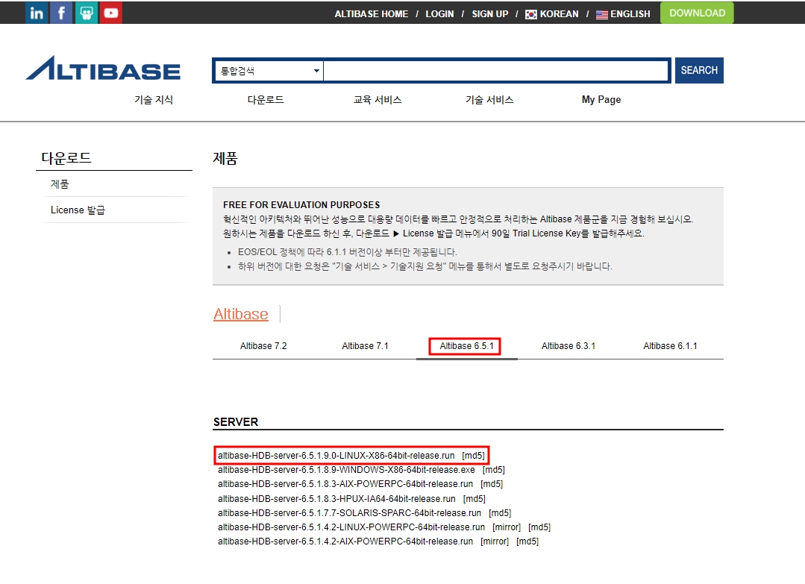The width and height of the screenshot is (805, 584).
Task: Open md5 for the HPUX-IA64 server file
Action: pyautogui.click(x=474, y=499)
